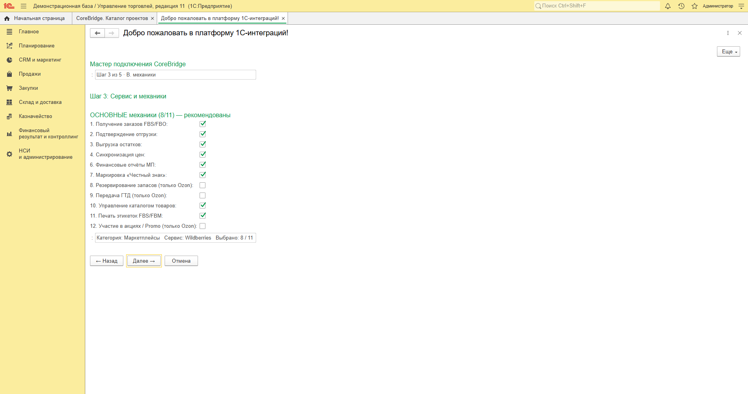
Task: Click the Далее button
Action: click(x=144, y=261)
